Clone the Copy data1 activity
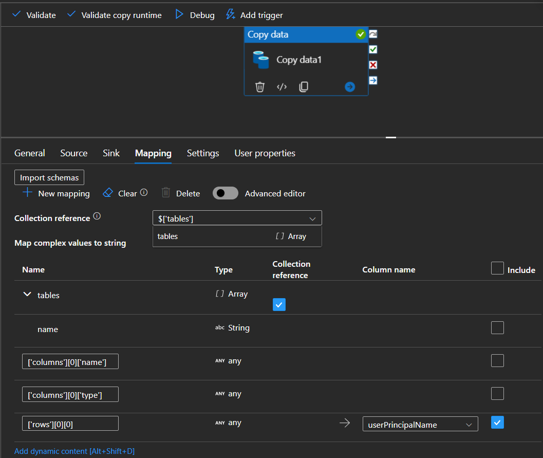The width and height of the screenshot is (543, 458). tap(304, 87)
